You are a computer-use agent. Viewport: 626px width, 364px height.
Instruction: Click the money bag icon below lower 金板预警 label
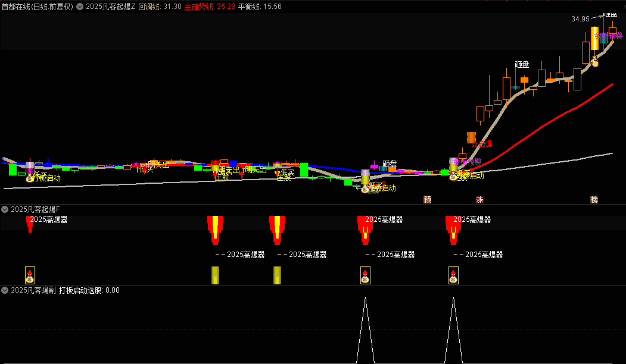(x=453, y=176)
